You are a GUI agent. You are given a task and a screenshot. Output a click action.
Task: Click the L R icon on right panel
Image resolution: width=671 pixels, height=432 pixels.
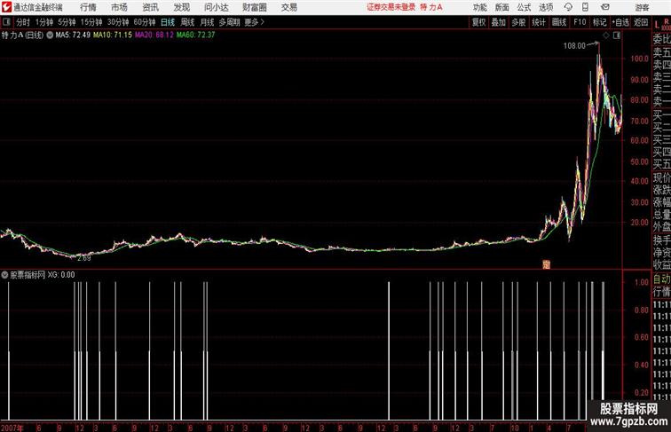click(661, 24)
